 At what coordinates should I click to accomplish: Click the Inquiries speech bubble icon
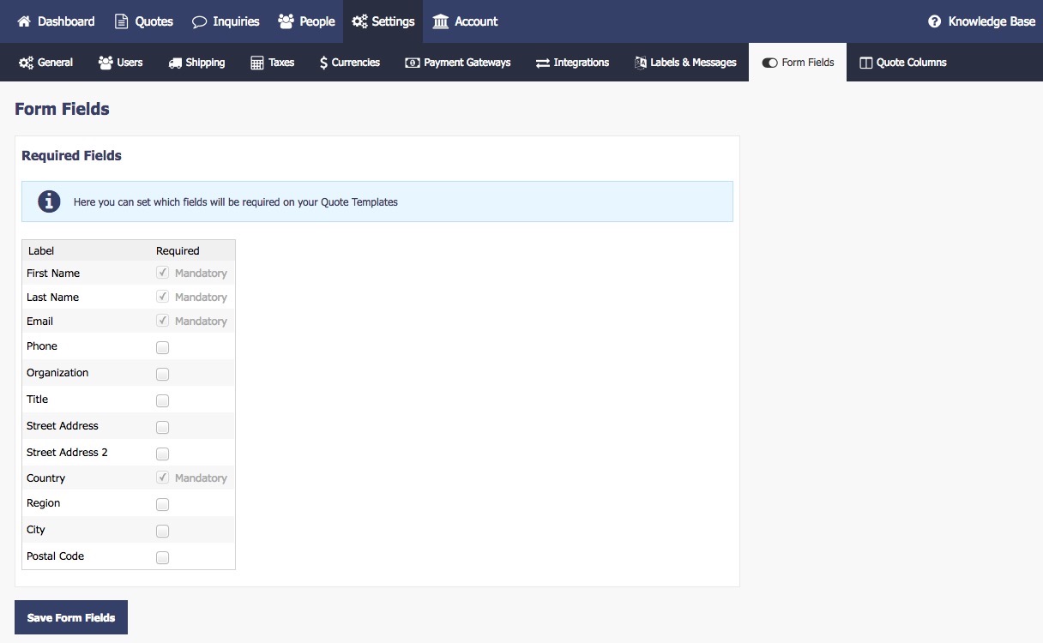click(x=199, y=21)
